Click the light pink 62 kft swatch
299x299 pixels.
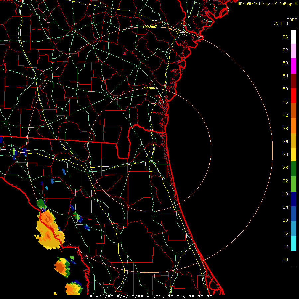293,51
